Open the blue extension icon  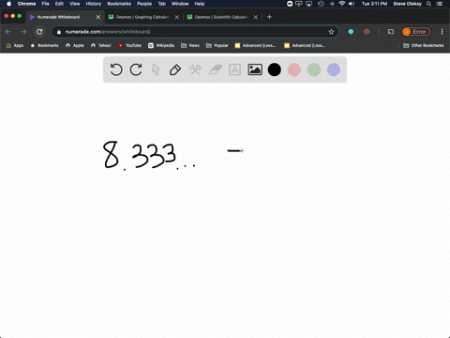tap(351, 32)
